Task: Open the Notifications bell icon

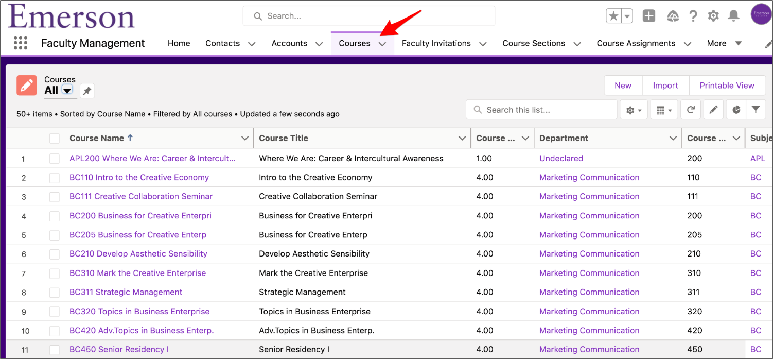Action: pyautogui.click(x=734, y=16)
